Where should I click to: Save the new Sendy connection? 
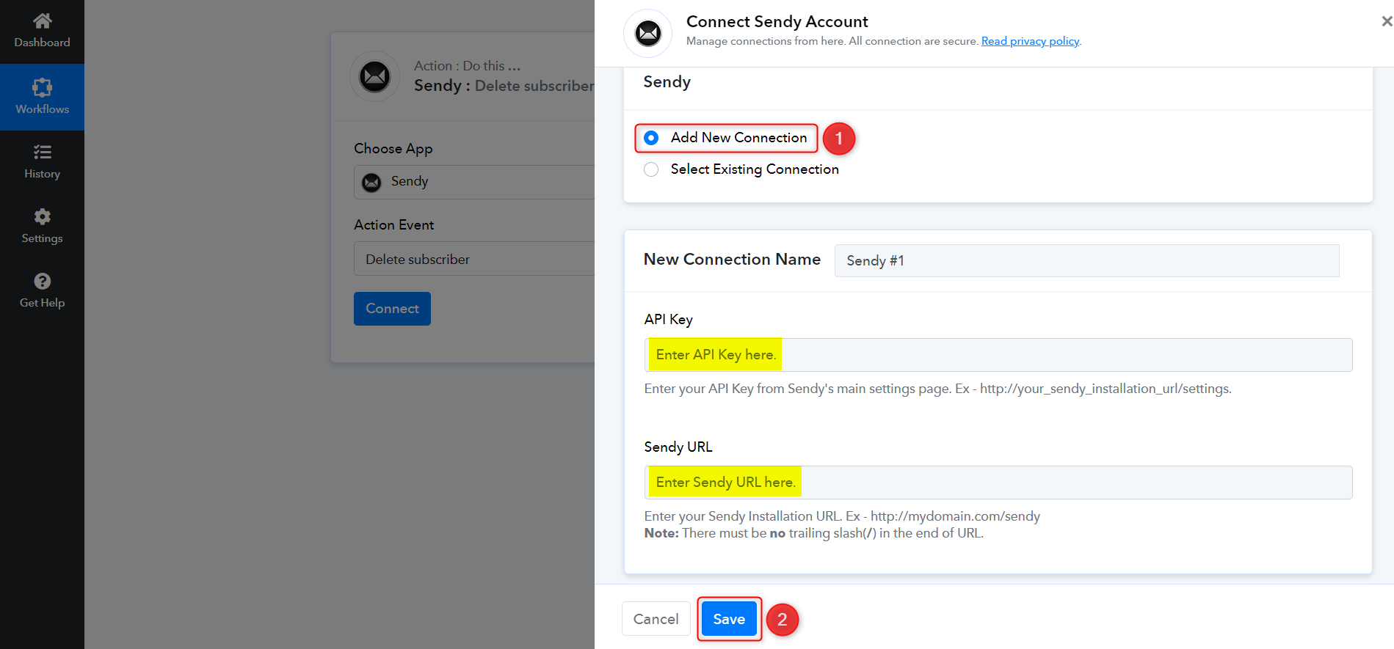coord(729,619)
